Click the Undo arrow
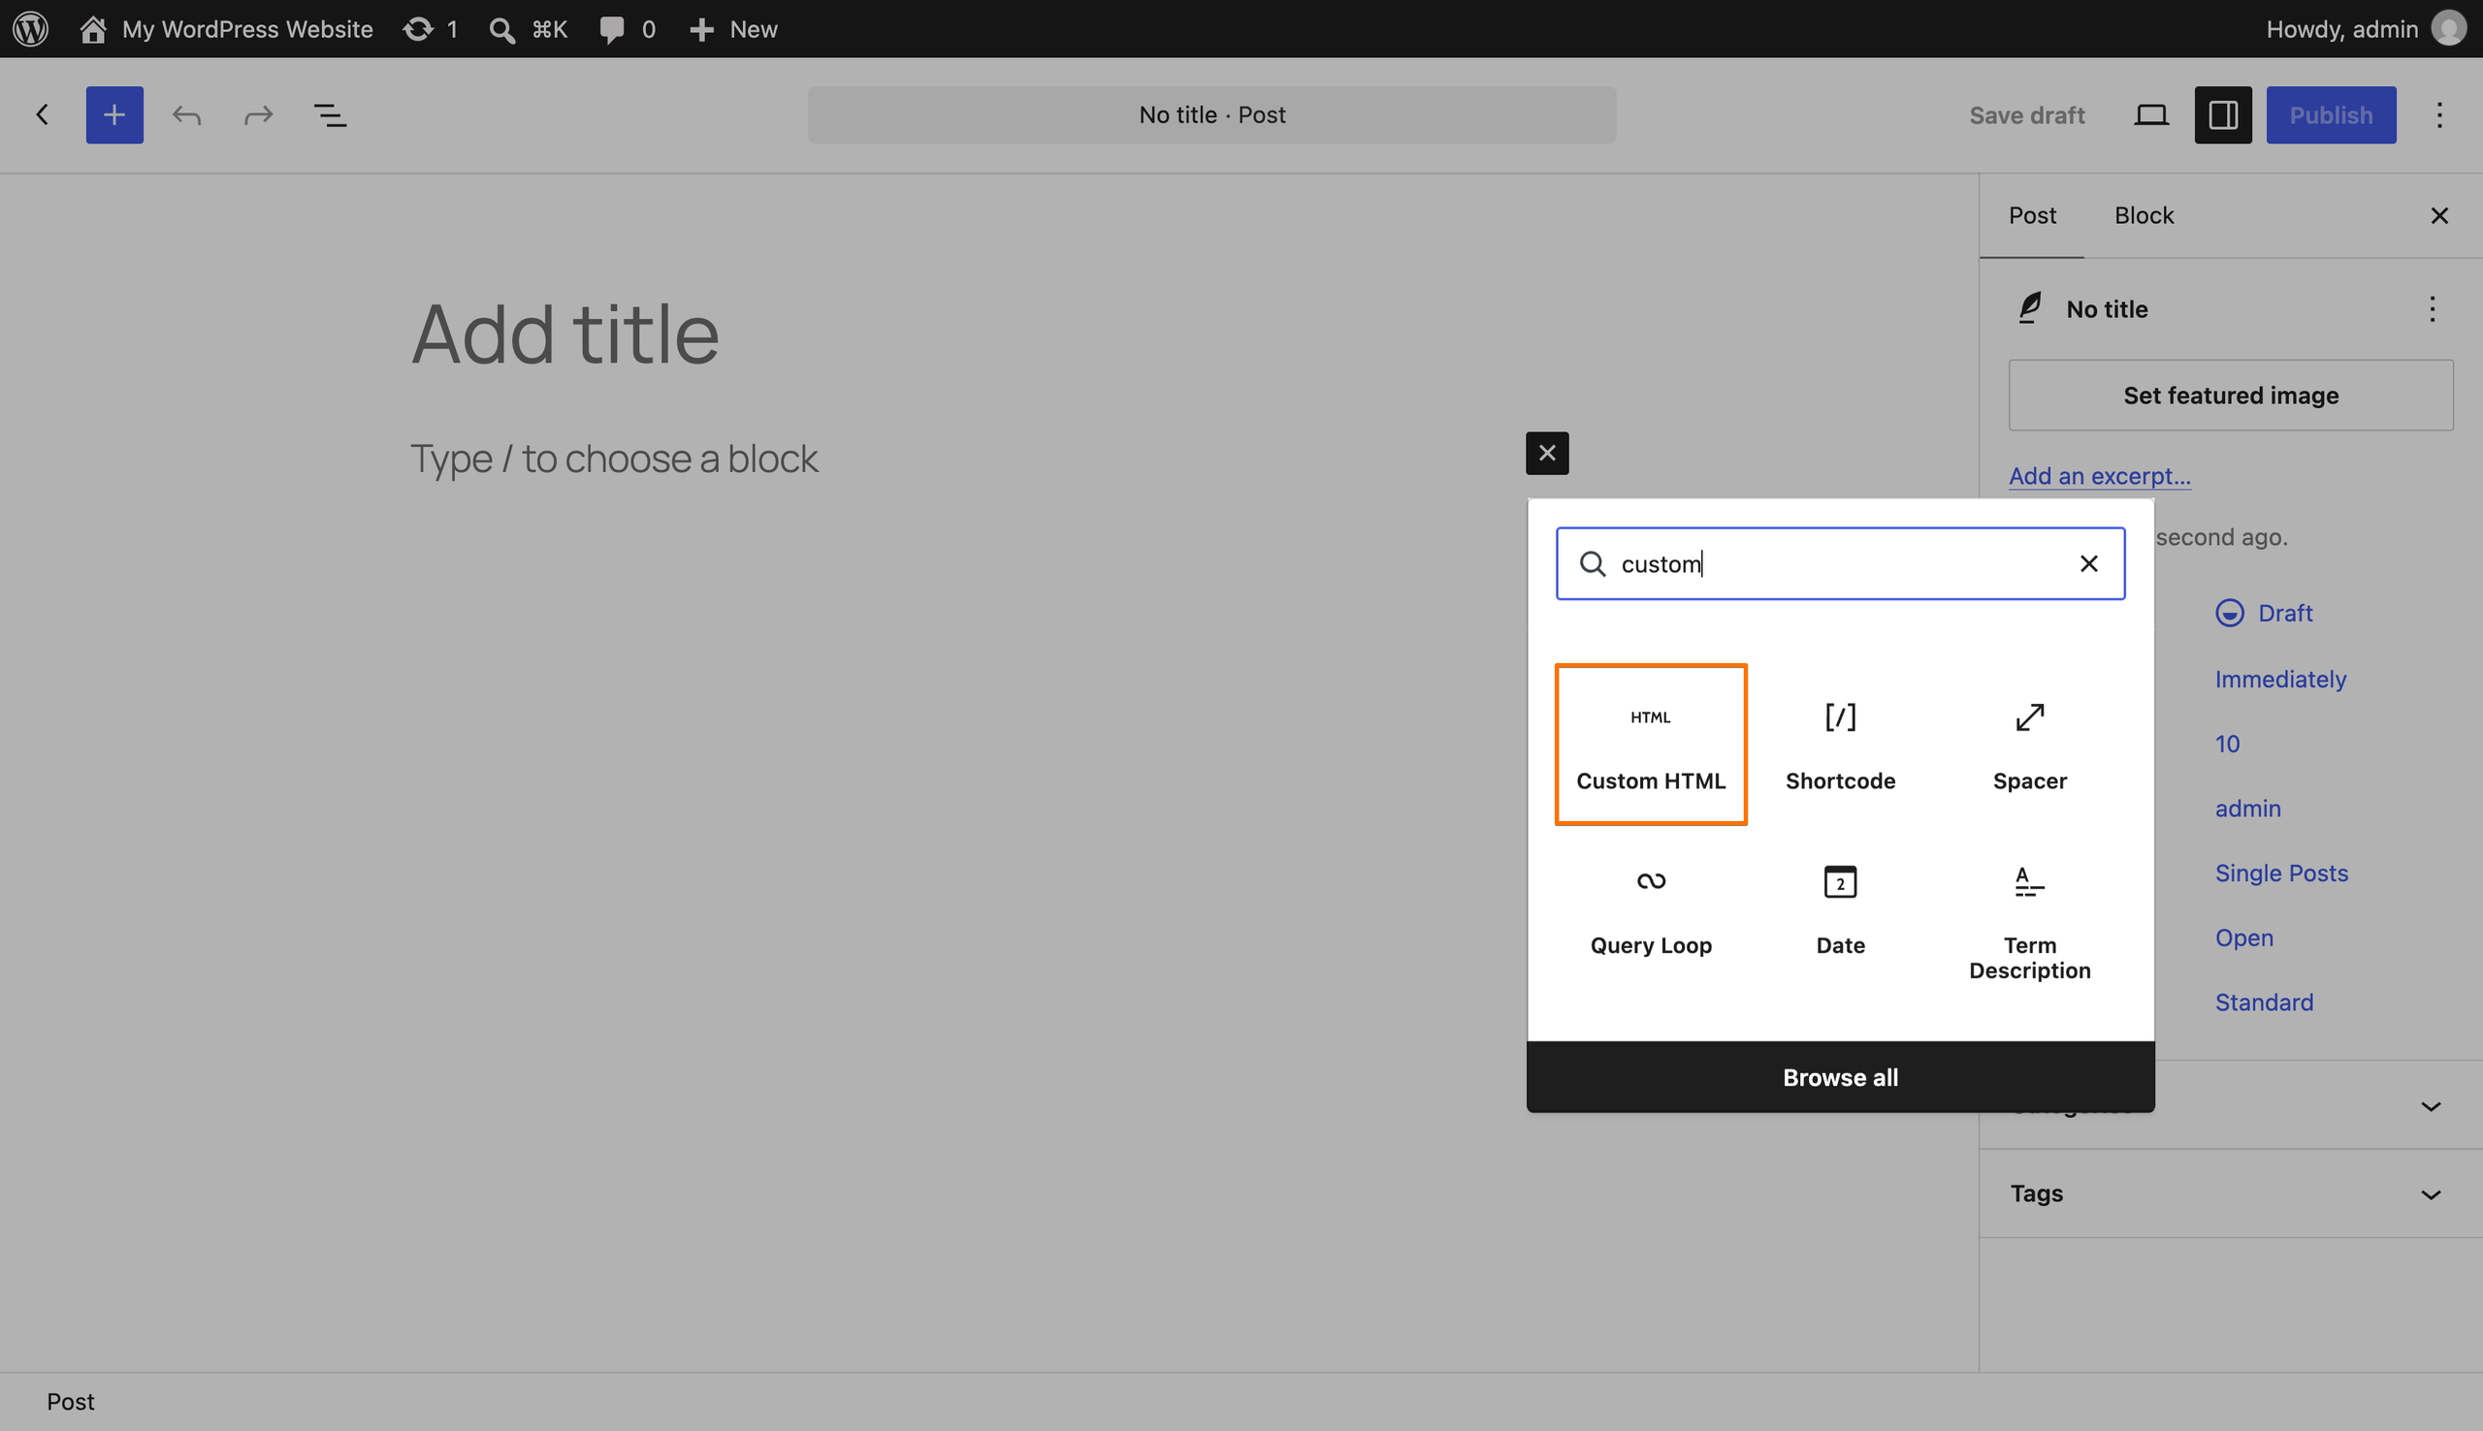The height and width of the screenshot is (1431, 2483). click(x=187, y=115)
